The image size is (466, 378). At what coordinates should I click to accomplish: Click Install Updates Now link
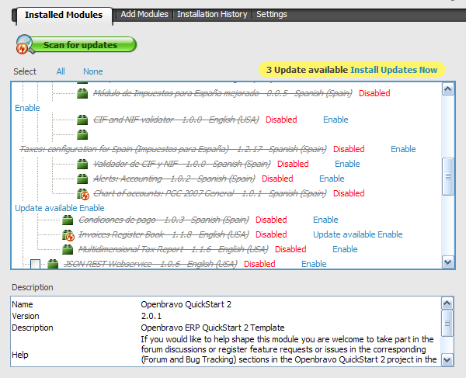[394, 70]
